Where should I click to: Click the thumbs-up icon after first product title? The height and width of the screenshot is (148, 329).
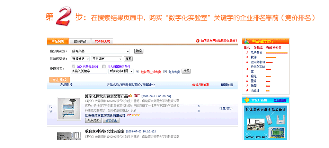click(130, 96)
